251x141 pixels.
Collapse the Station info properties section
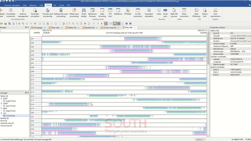(215, 31)
